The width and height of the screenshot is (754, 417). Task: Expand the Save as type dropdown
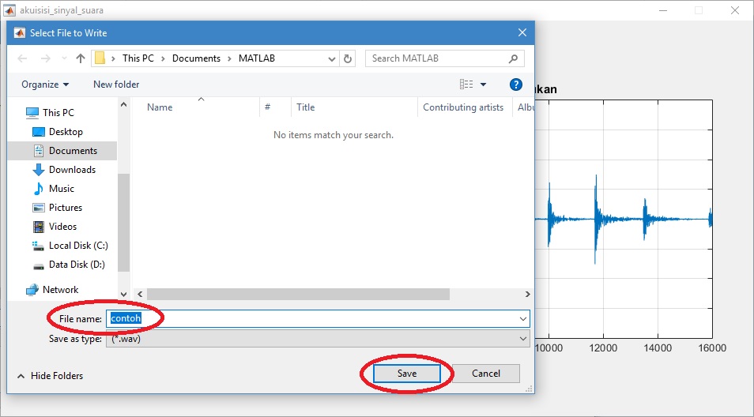pyautogui.click(x=522, y=339)
